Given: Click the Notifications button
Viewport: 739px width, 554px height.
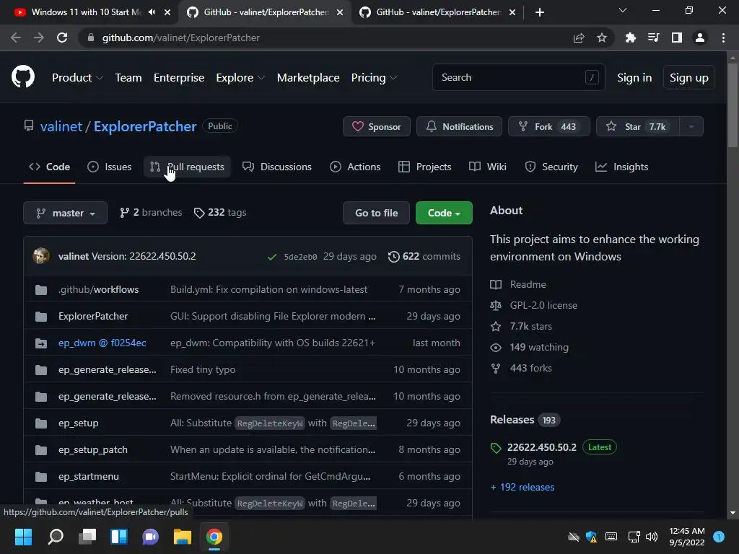Looking at the screenshot, I should 459,127.
